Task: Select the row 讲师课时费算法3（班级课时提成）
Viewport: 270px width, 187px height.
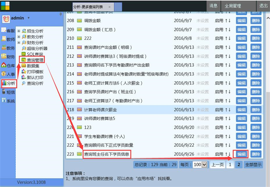Action: (164, 56)
